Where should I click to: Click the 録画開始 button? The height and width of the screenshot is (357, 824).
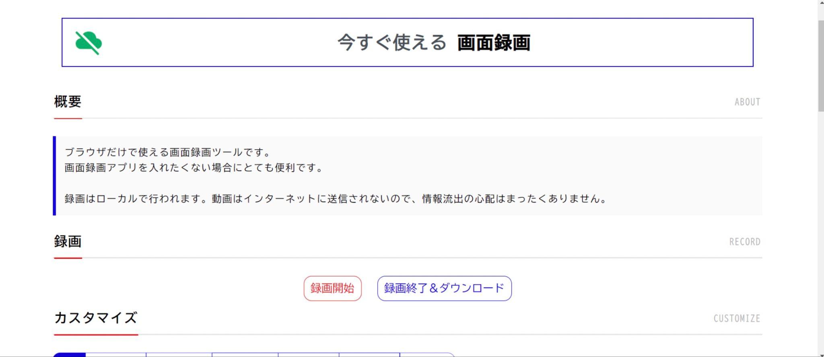332,288
